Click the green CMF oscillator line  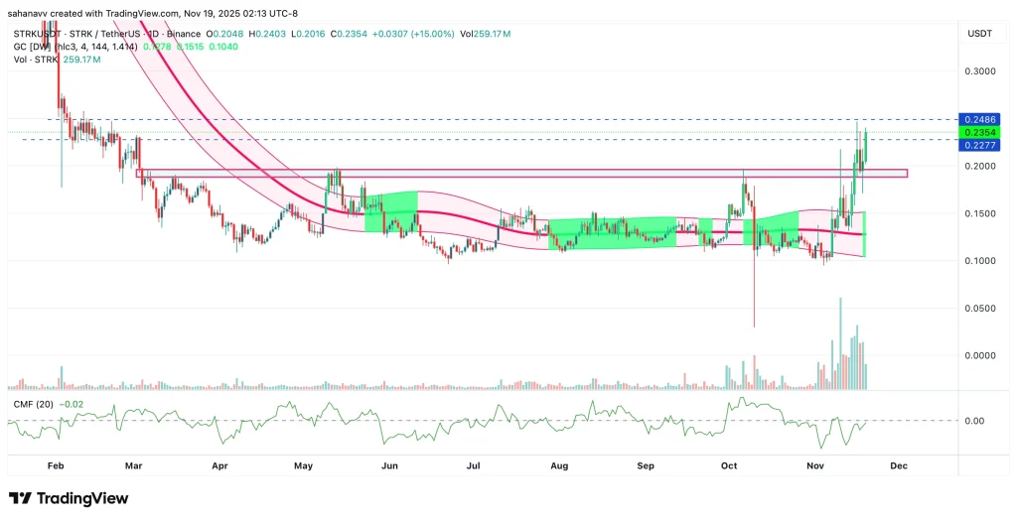pos(596,410)
